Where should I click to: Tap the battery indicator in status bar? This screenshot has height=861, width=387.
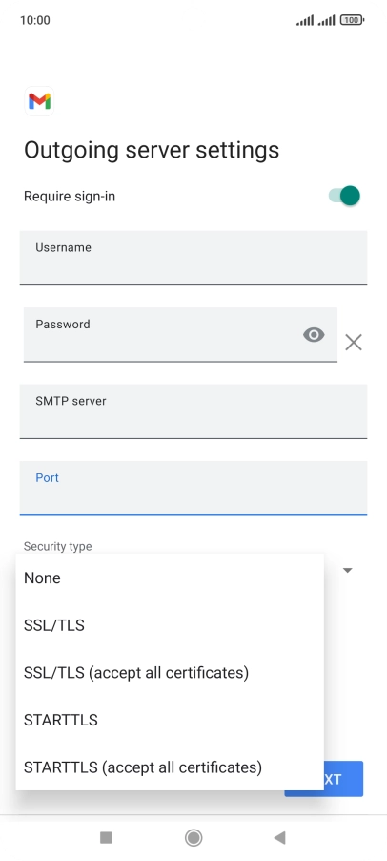pos(353,20)
